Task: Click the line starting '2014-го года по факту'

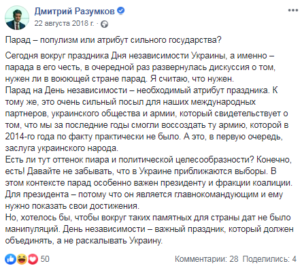Action: (x=144, y=137)
